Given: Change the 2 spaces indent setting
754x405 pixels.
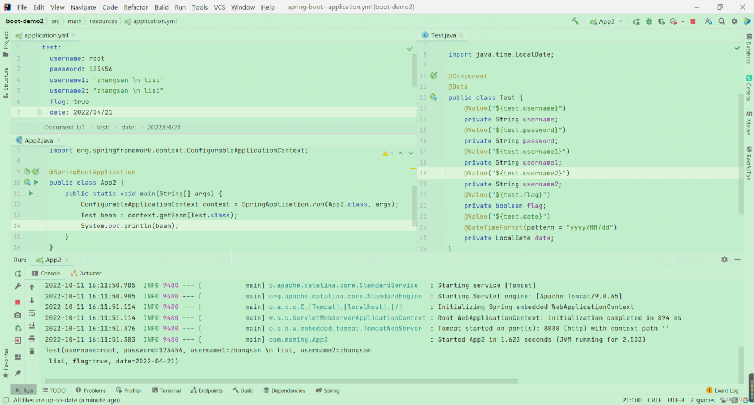Looking at the screenshot, I should pos(702,400).
